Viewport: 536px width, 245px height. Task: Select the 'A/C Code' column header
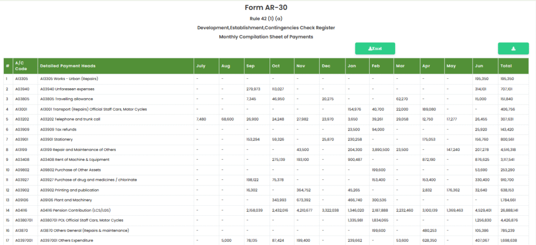click(x=21, y=66)
